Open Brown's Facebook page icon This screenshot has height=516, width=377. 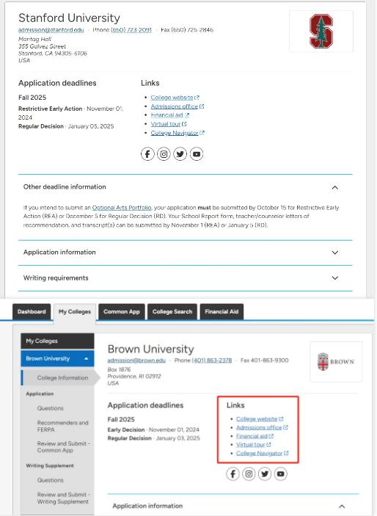(x=233, y=474)
